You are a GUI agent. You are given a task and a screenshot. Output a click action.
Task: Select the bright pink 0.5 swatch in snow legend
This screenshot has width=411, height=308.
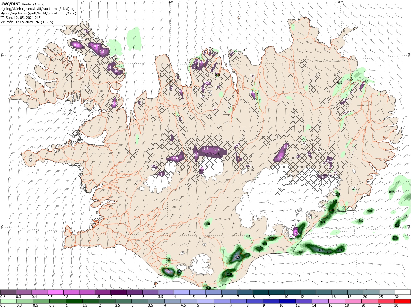55,292
